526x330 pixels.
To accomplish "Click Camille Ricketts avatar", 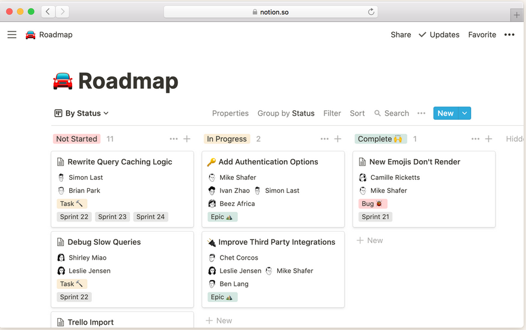I will point(363,178).
